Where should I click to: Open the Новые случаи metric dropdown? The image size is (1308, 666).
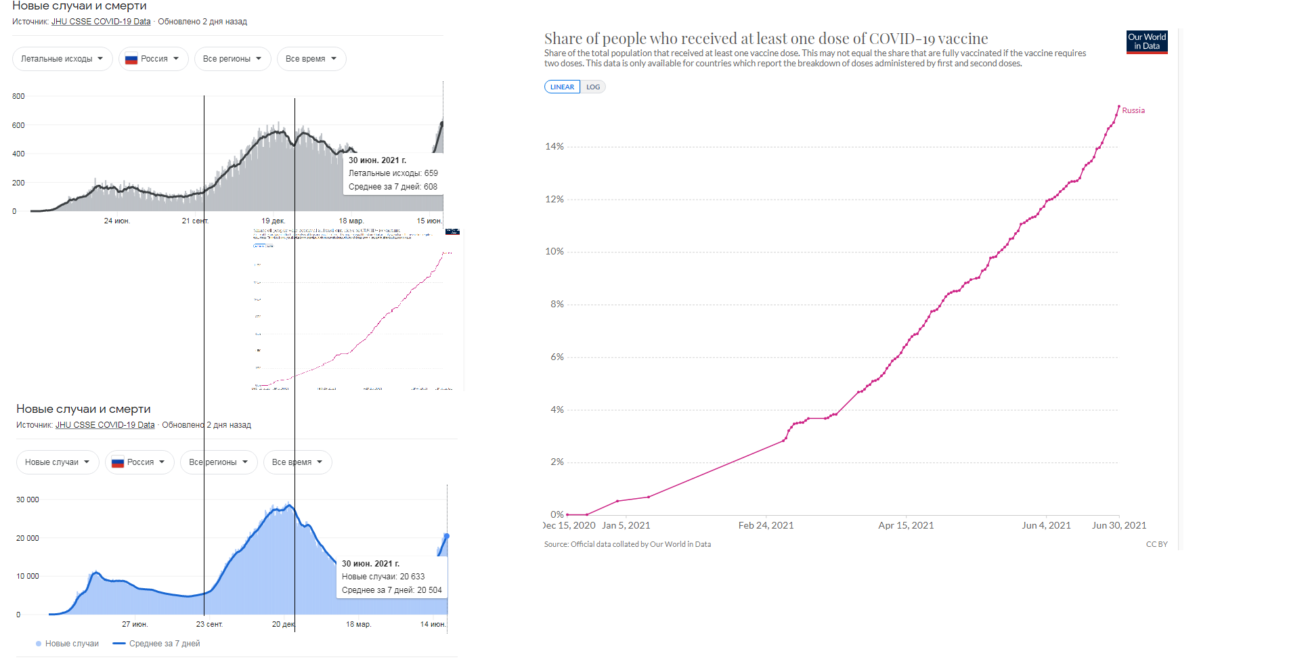tap(58, 462)
